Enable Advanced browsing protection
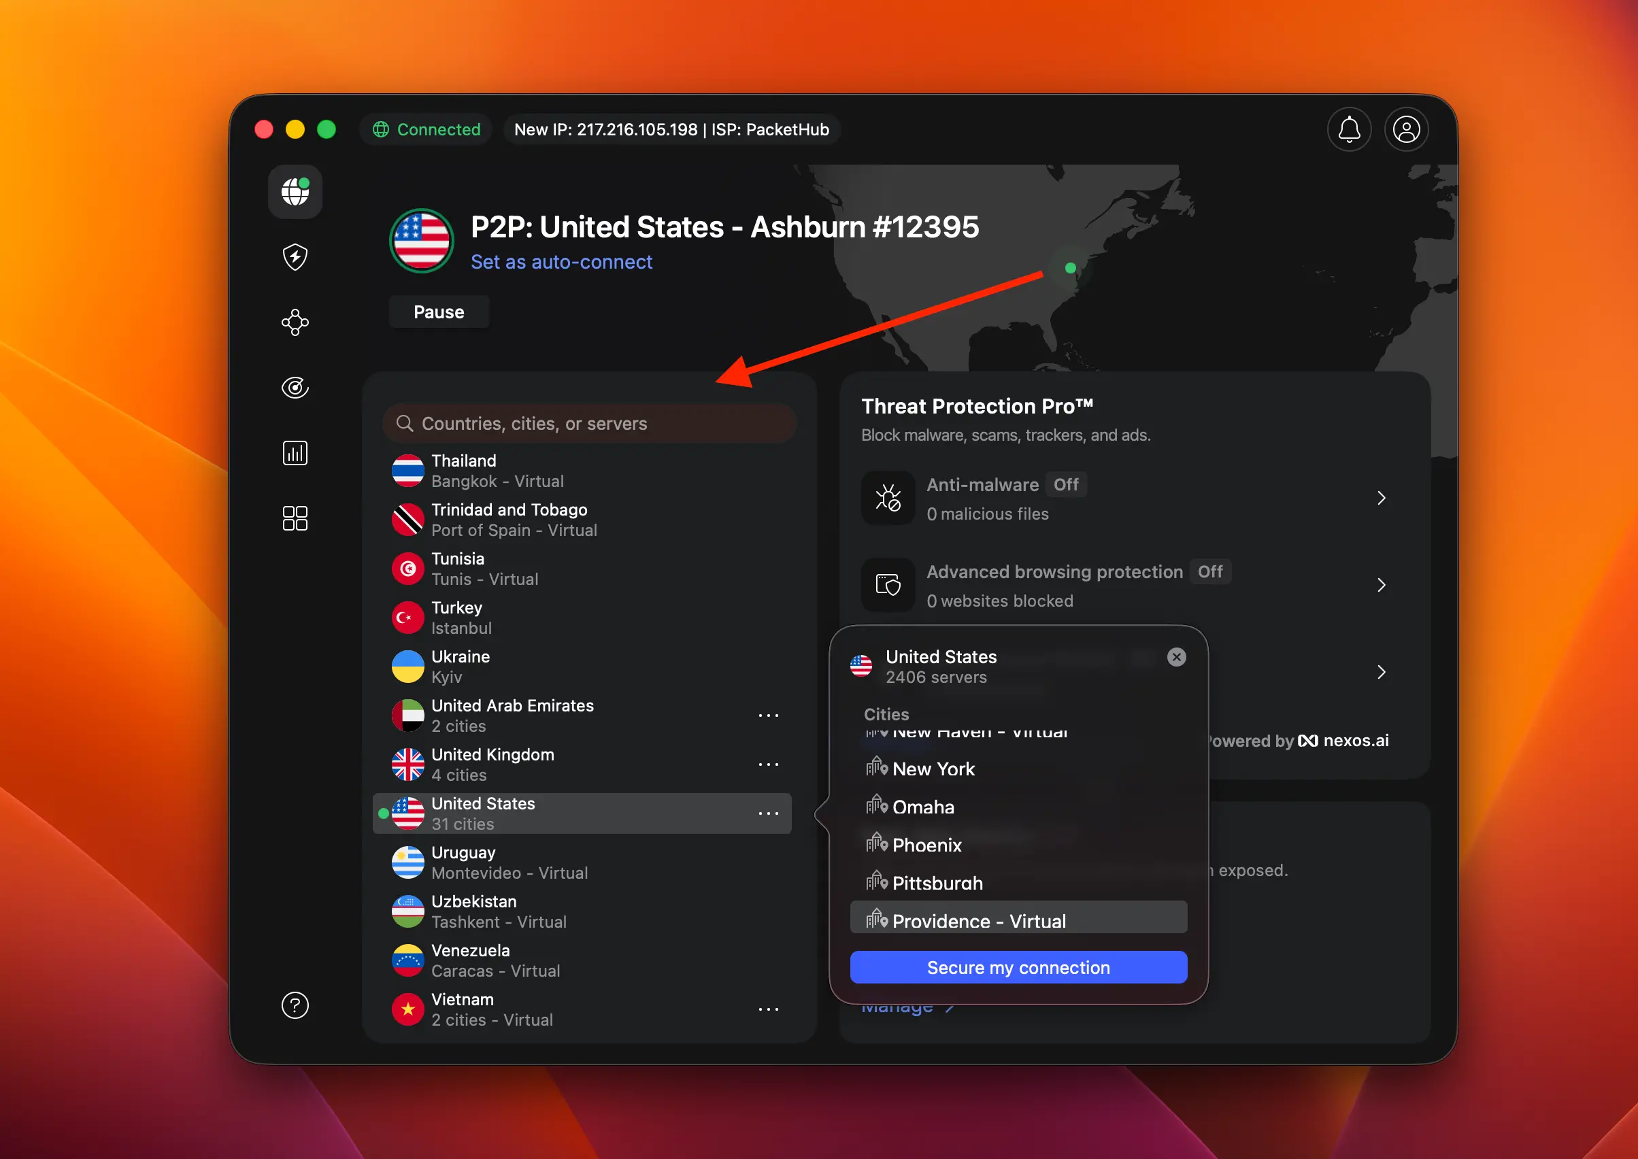Viewport: 1638px width, 1159px height. (x=1211, y=571)
